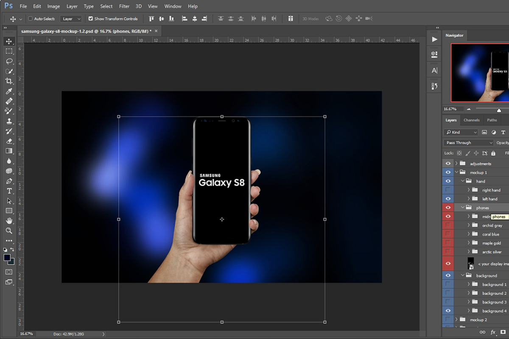
Task: Switch to the Paths tab
Action: coord(492,120)
